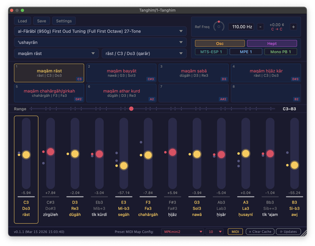Click the D3 dūgāh yellow slider knob
Viewport: 315px width, 246px height.
click(75, 154)
